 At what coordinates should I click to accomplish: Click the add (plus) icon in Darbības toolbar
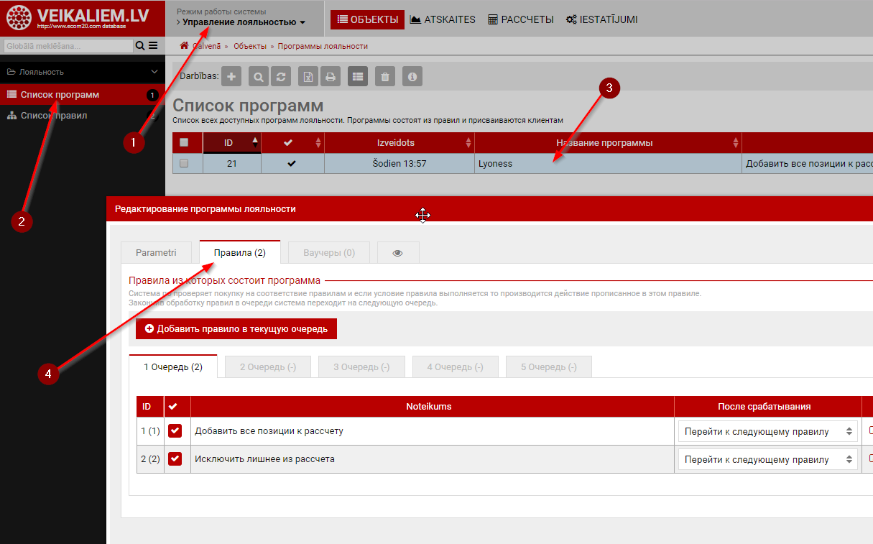coord(231,76)
